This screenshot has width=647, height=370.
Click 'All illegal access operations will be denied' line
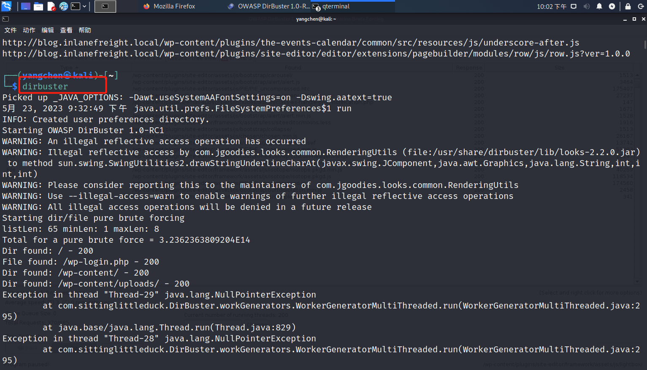tap(187, 207)
